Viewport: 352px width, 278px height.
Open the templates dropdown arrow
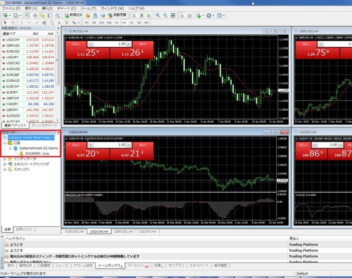[x=224, y=15]
